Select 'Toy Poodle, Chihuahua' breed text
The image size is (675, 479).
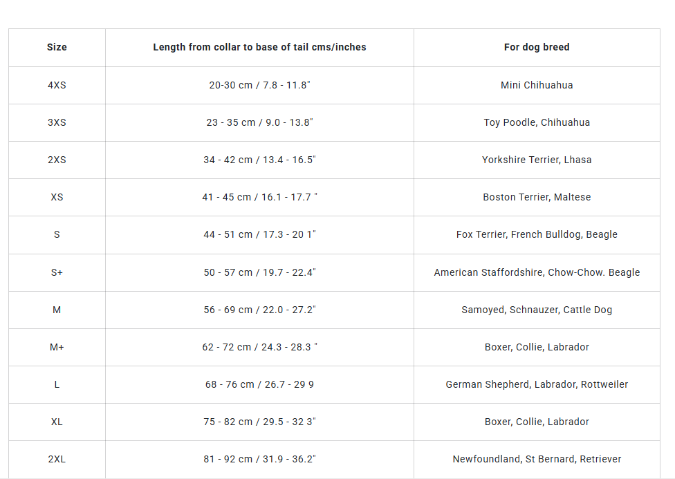537,122
